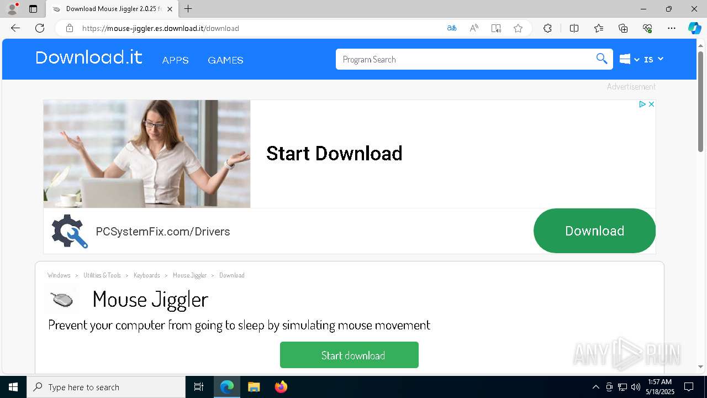Click the search magnifier icon
Viewport: 707px width, 398px height.
tap(602, 59)
